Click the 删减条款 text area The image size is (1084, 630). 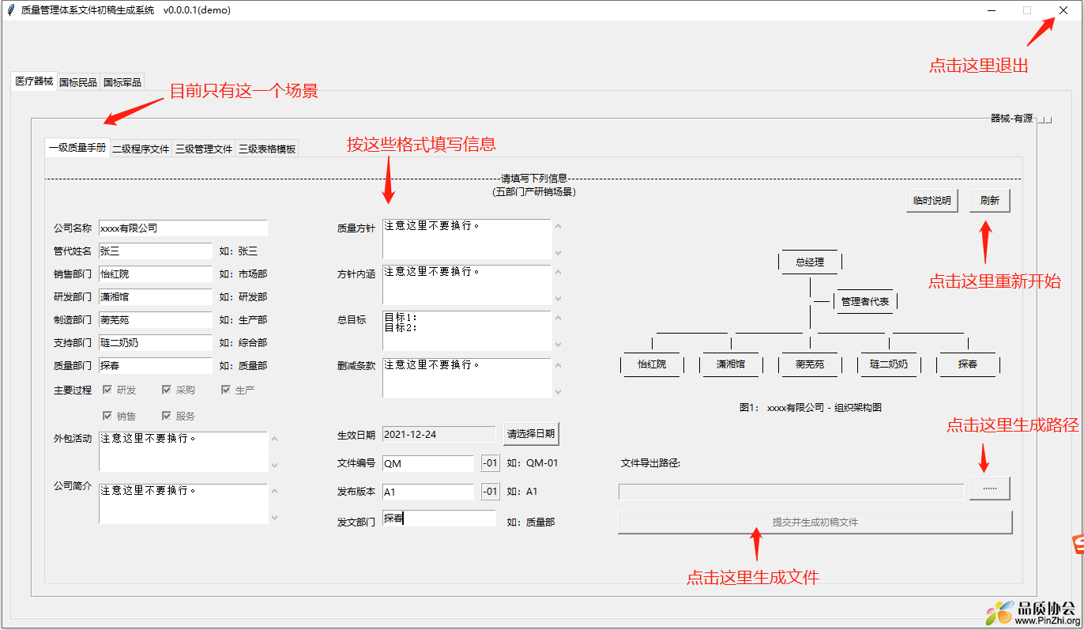coord(467,378)
